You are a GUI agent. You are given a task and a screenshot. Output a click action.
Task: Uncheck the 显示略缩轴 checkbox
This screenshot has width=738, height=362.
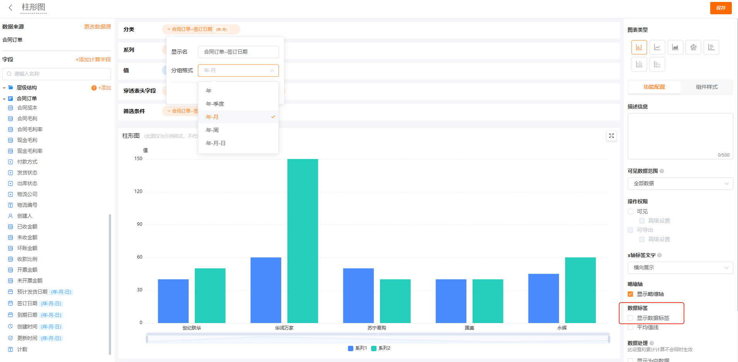click(x=630, y=294)
